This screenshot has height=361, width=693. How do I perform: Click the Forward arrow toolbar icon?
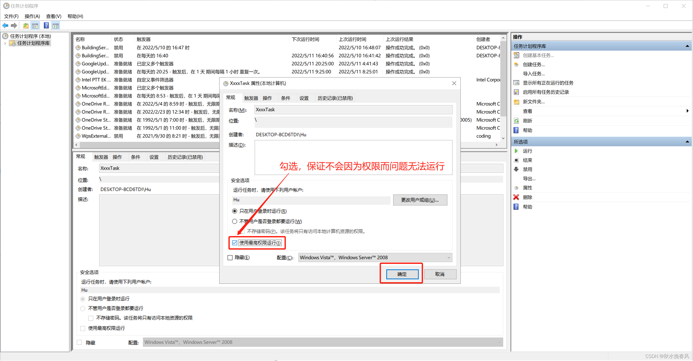[x=14, y=25]
